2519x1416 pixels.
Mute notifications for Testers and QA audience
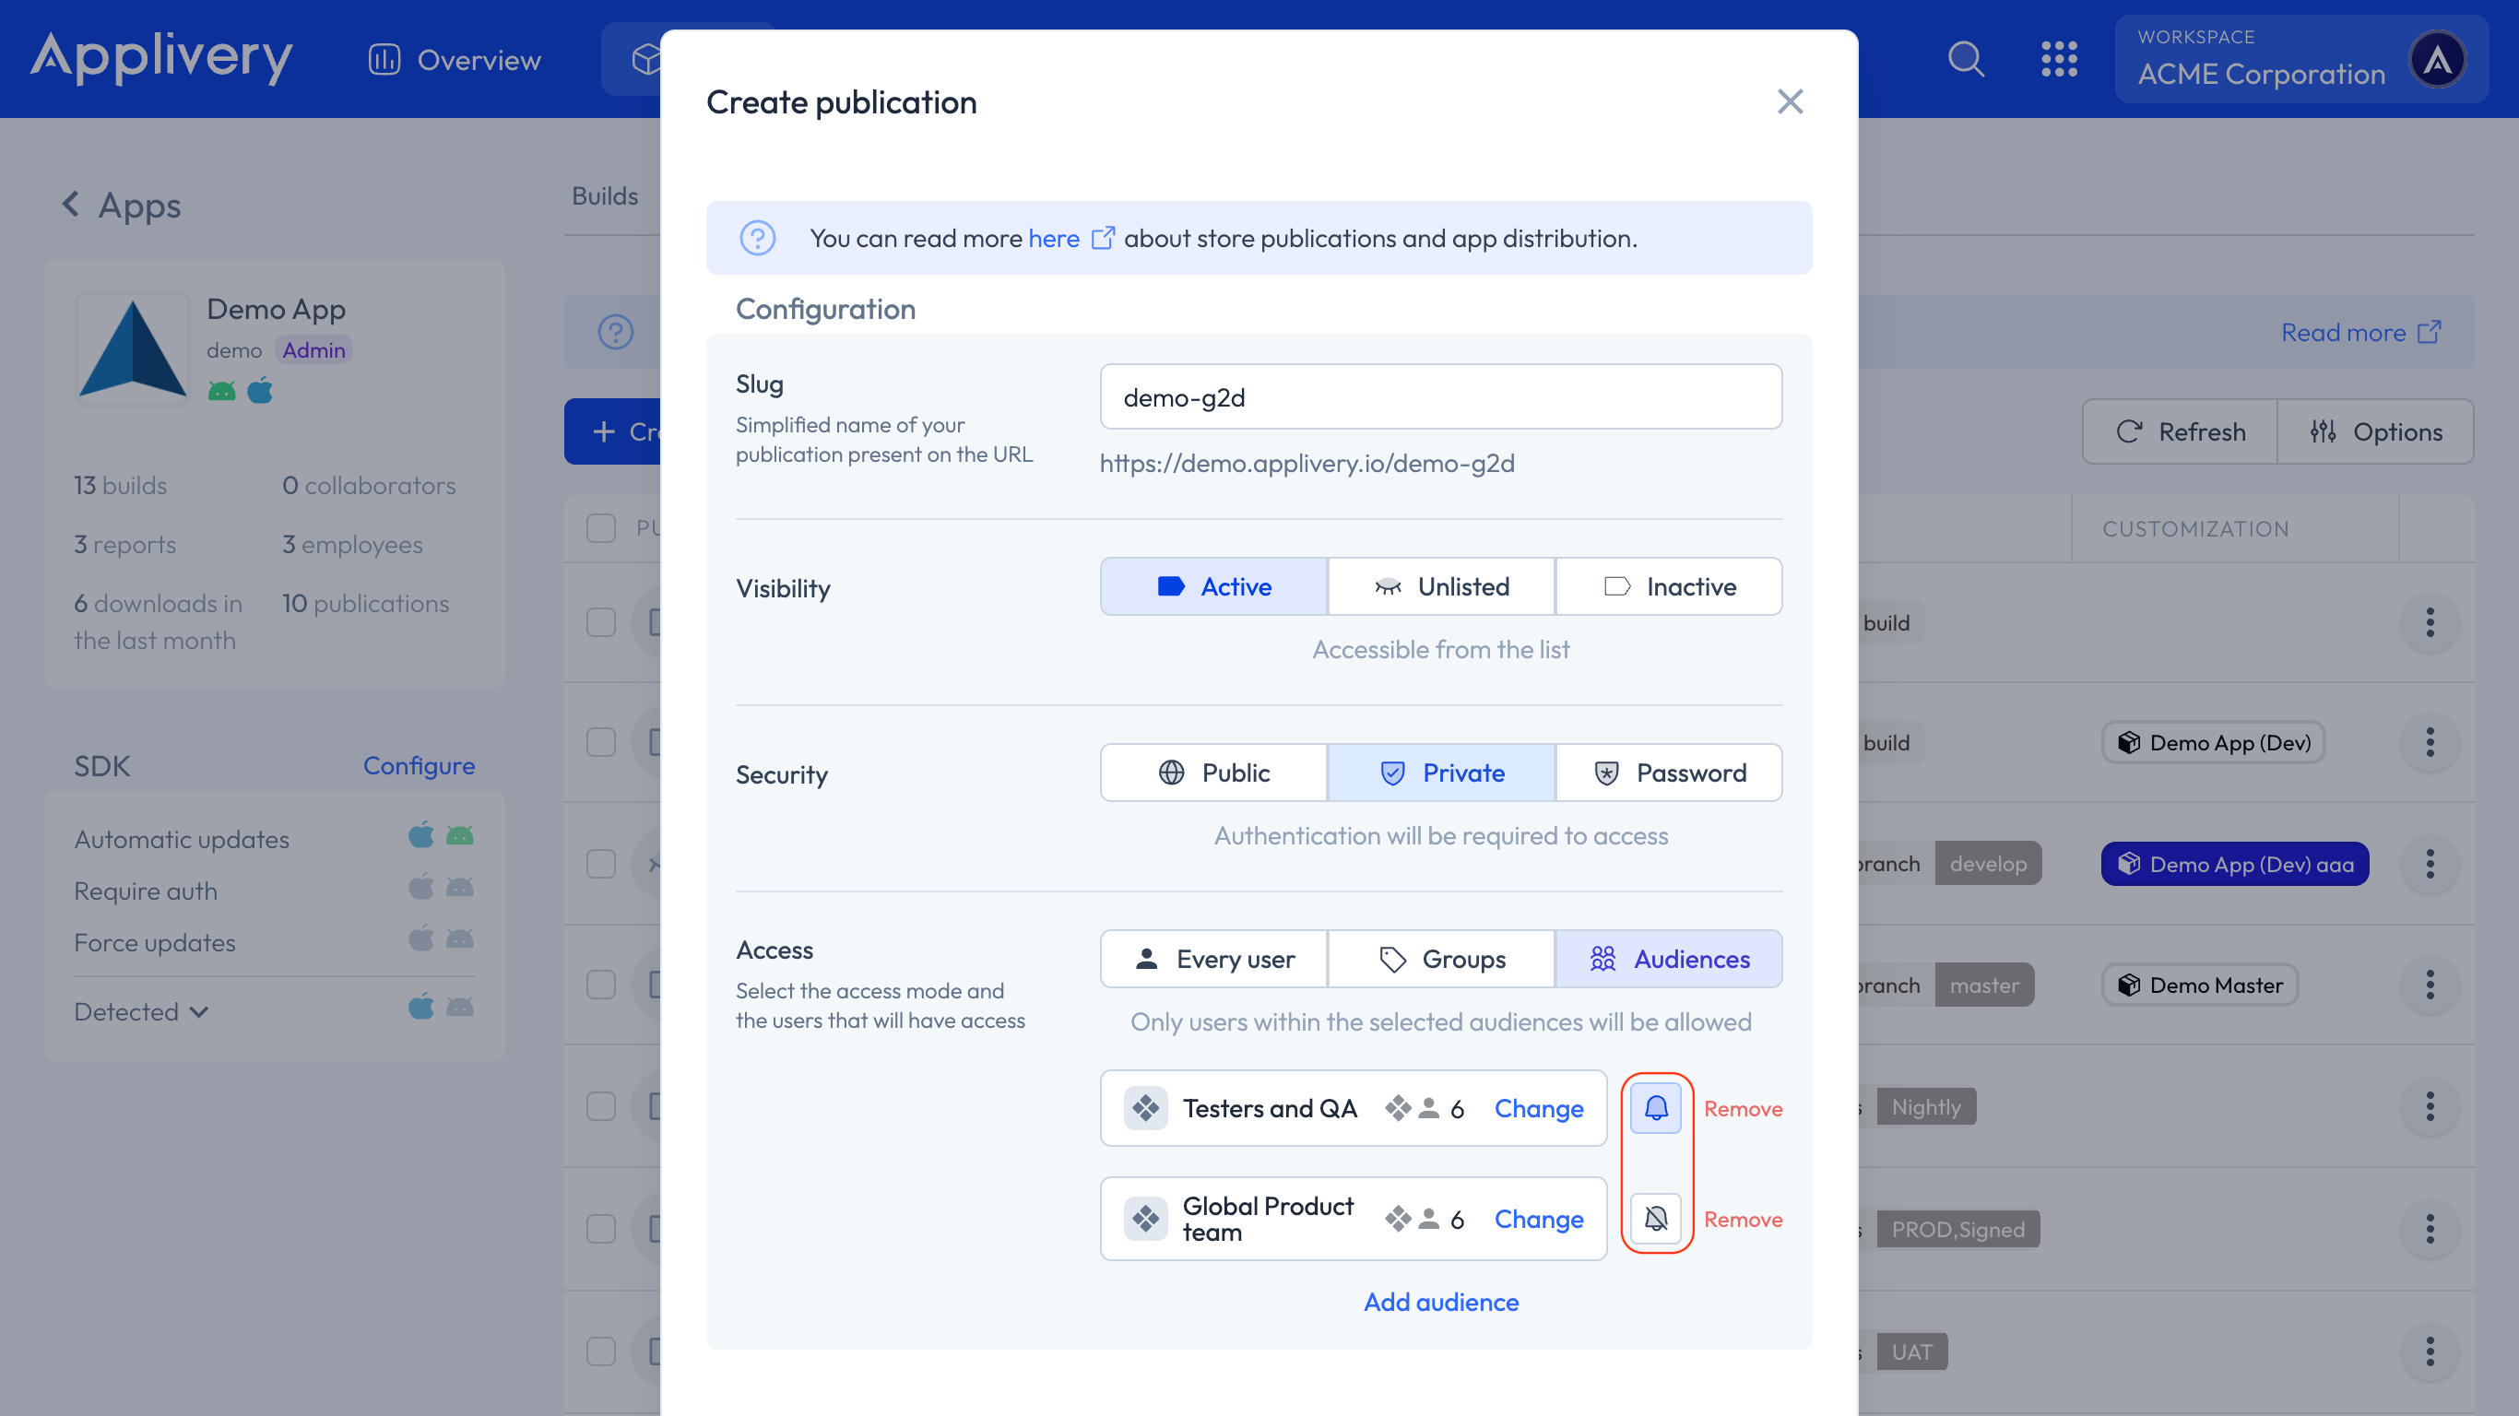click(1657, 1108)
